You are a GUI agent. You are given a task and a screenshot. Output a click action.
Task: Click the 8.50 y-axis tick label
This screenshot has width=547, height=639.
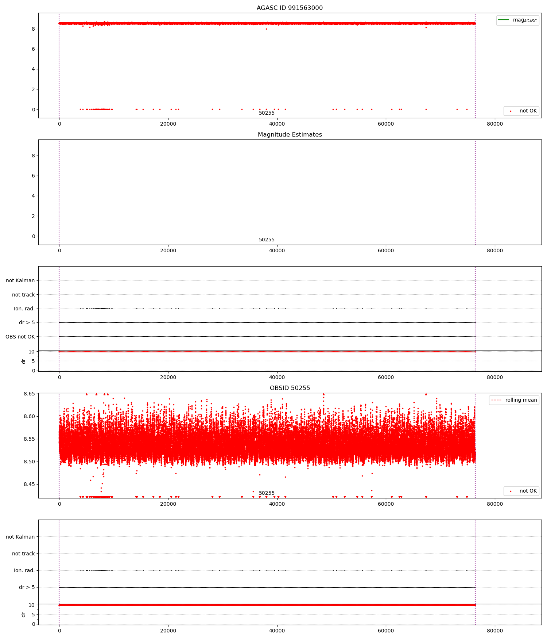click(x=29, y=462)
